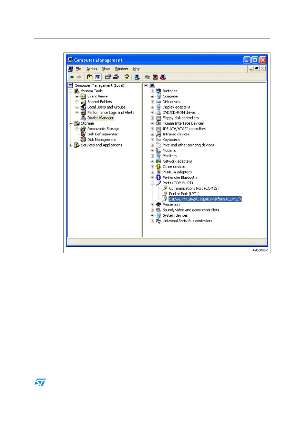305x432 pixels.
Task: Click the Event Viewer icon in the tree
Action: pos(83,96)
